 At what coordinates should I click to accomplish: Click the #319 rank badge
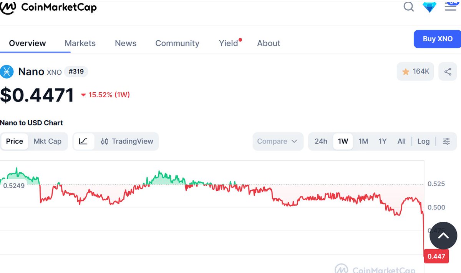click(76, 72)
